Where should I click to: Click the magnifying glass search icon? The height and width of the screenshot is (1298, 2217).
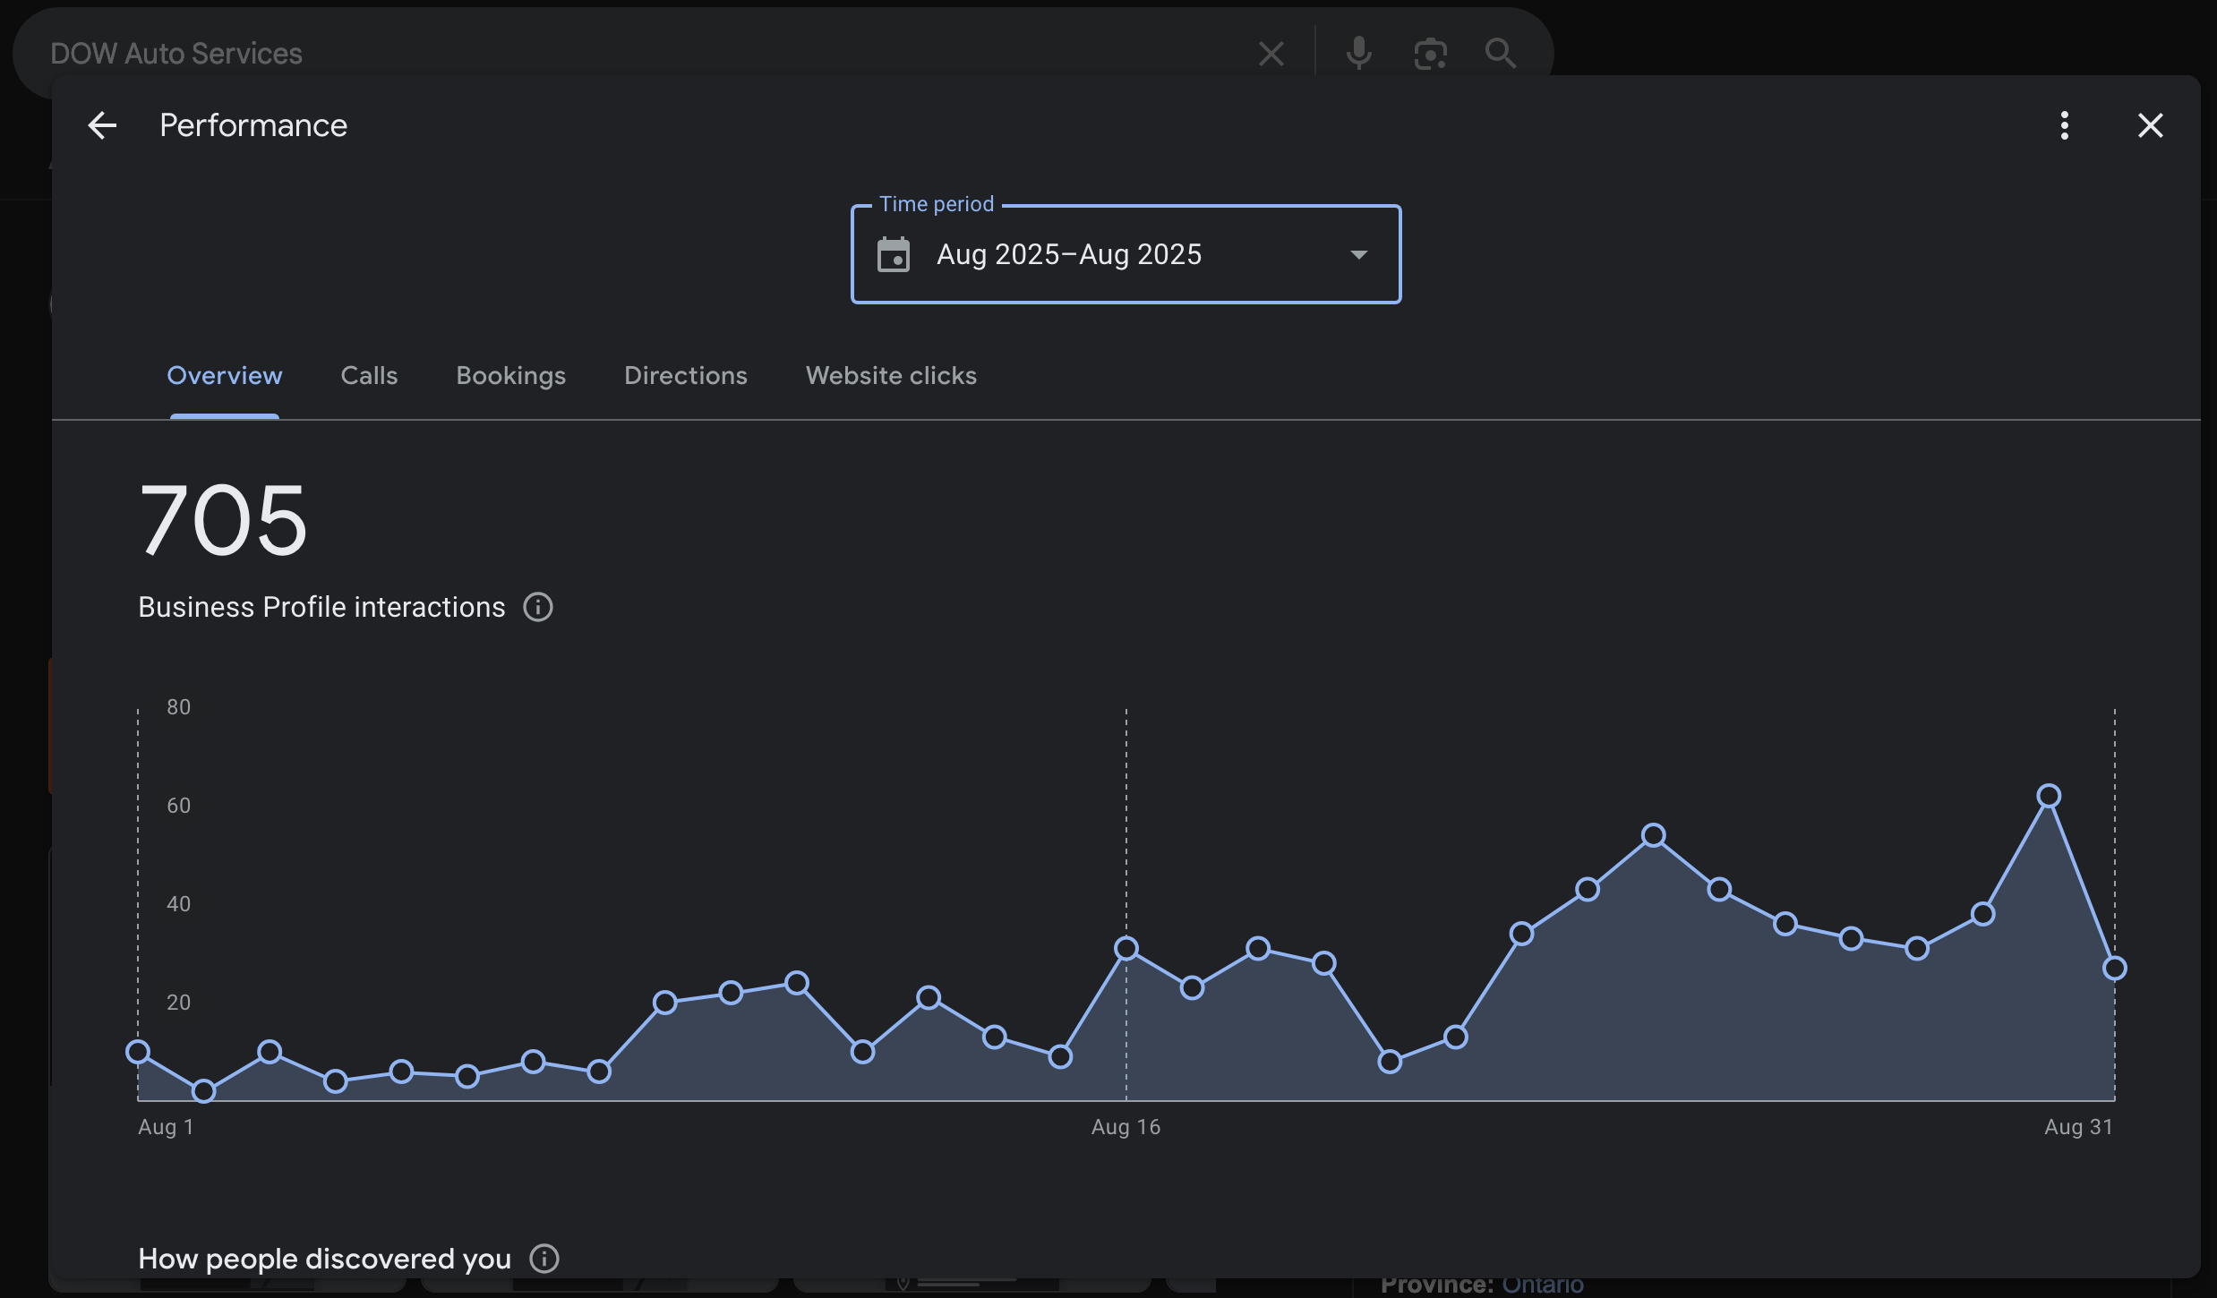point(1500,54)
